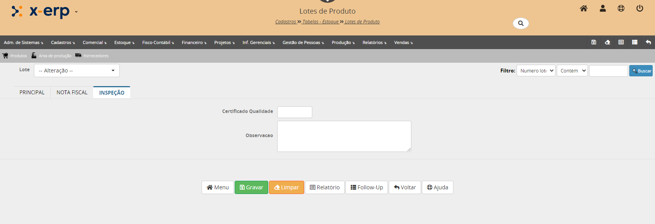Click the orange Limpar button
The height and width of the screenshot is (224, 655).
pyautogui.click(x=286, y=187)
